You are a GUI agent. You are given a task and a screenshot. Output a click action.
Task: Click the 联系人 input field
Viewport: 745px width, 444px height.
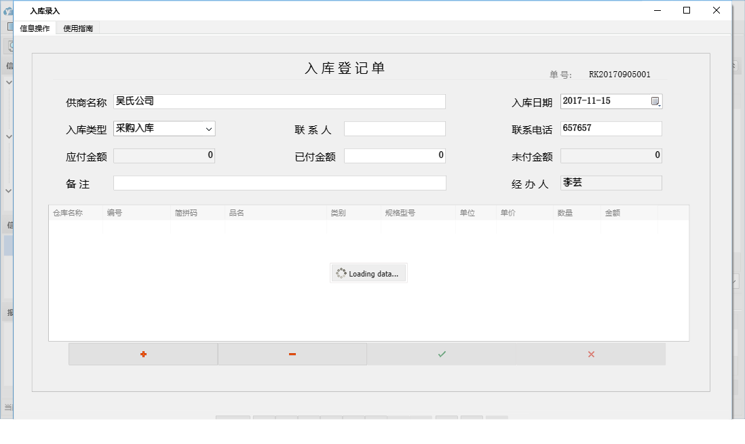click(x=395, y=128)
